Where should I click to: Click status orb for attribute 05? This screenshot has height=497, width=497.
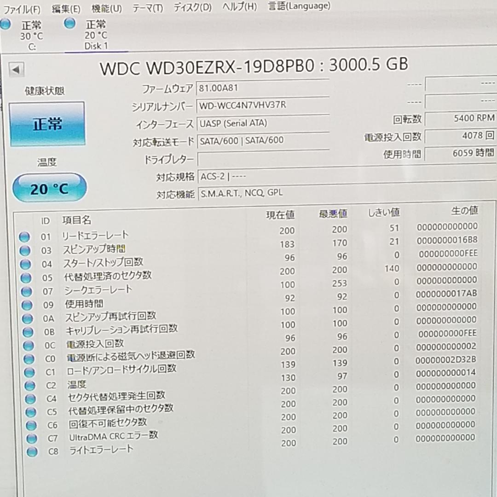click(x=26, y=278)
